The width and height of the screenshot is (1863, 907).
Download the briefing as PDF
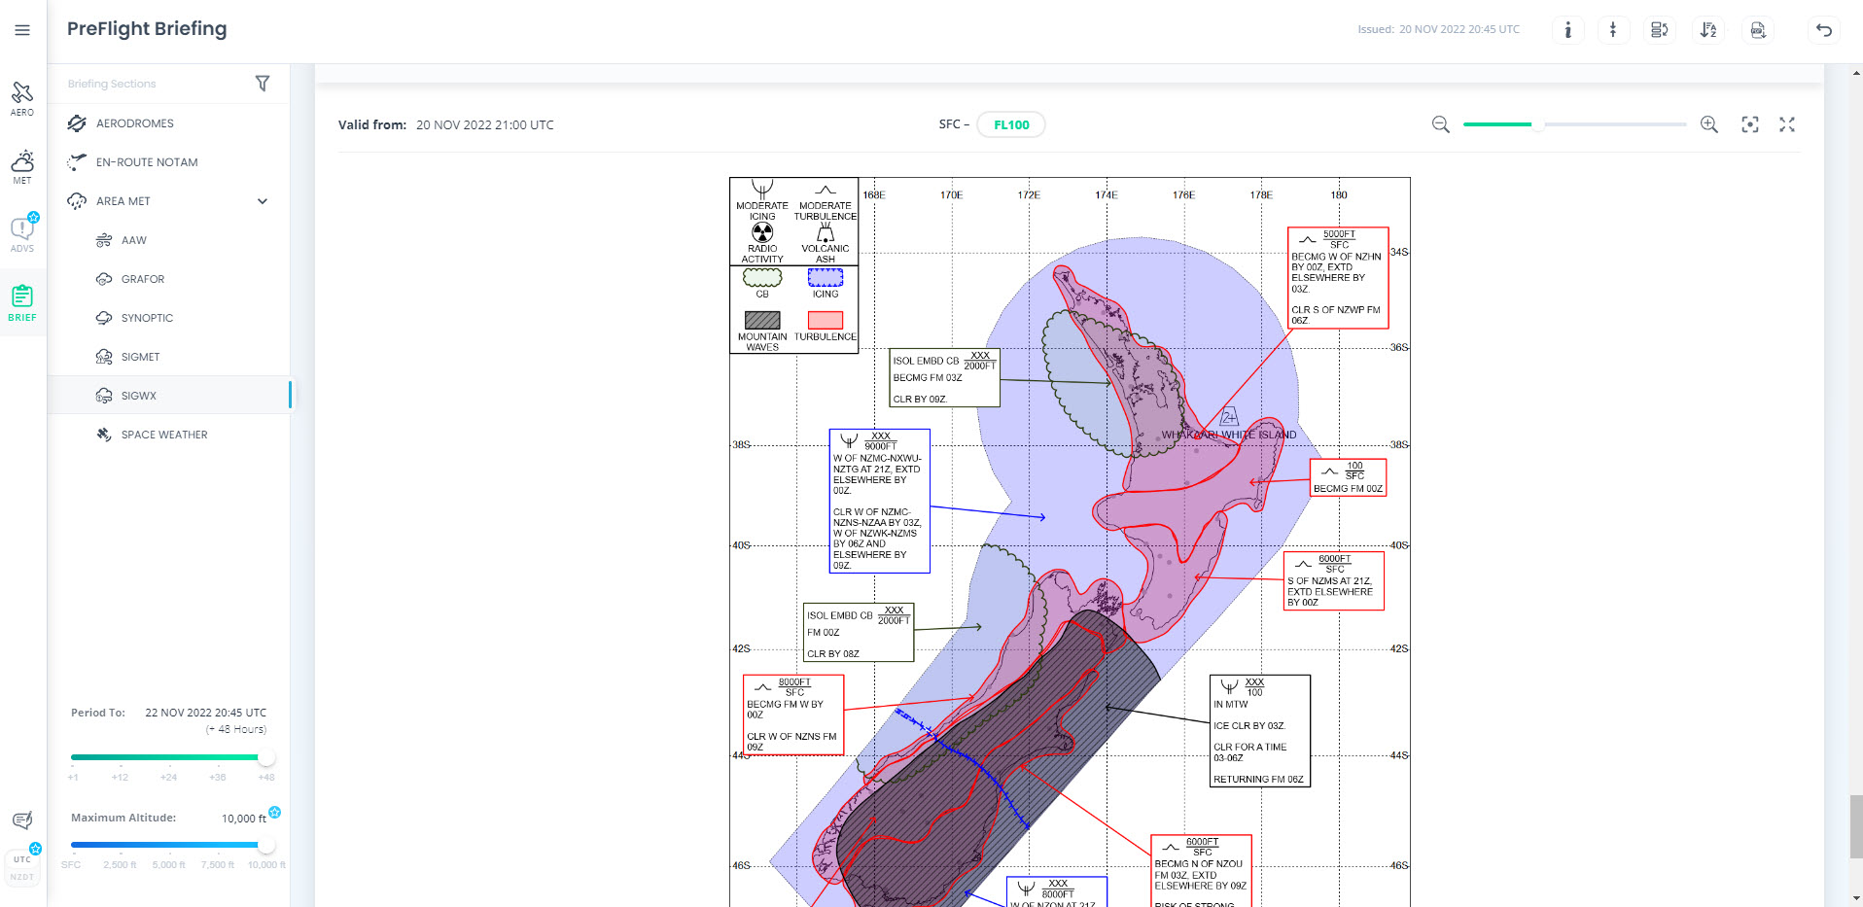[1757, 30]
